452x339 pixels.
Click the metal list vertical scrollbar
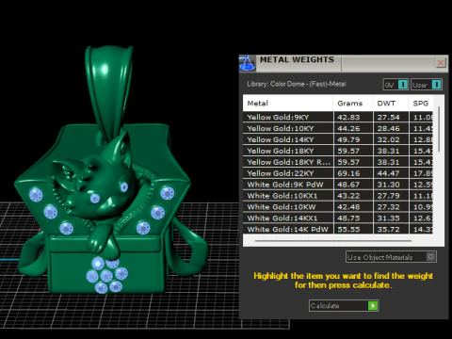[439, 129]
